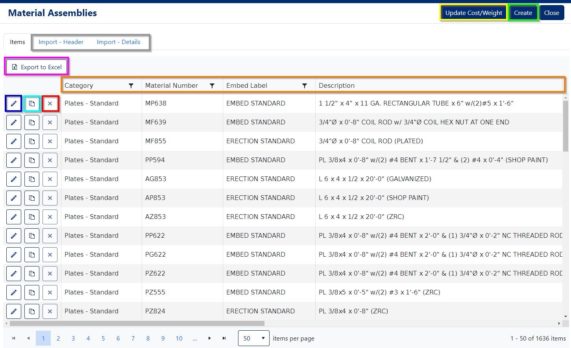Go to the first page
Image resolution: width=571 pixels, height=348 pixels.
click(13, 338)
